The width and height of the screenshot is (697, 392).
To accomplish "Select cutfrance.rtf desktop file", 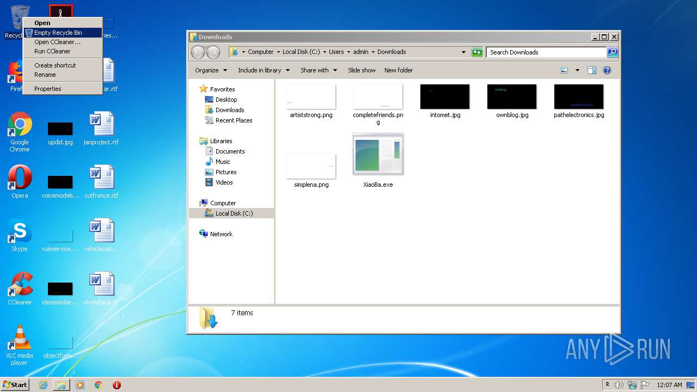I will (101, 182).
